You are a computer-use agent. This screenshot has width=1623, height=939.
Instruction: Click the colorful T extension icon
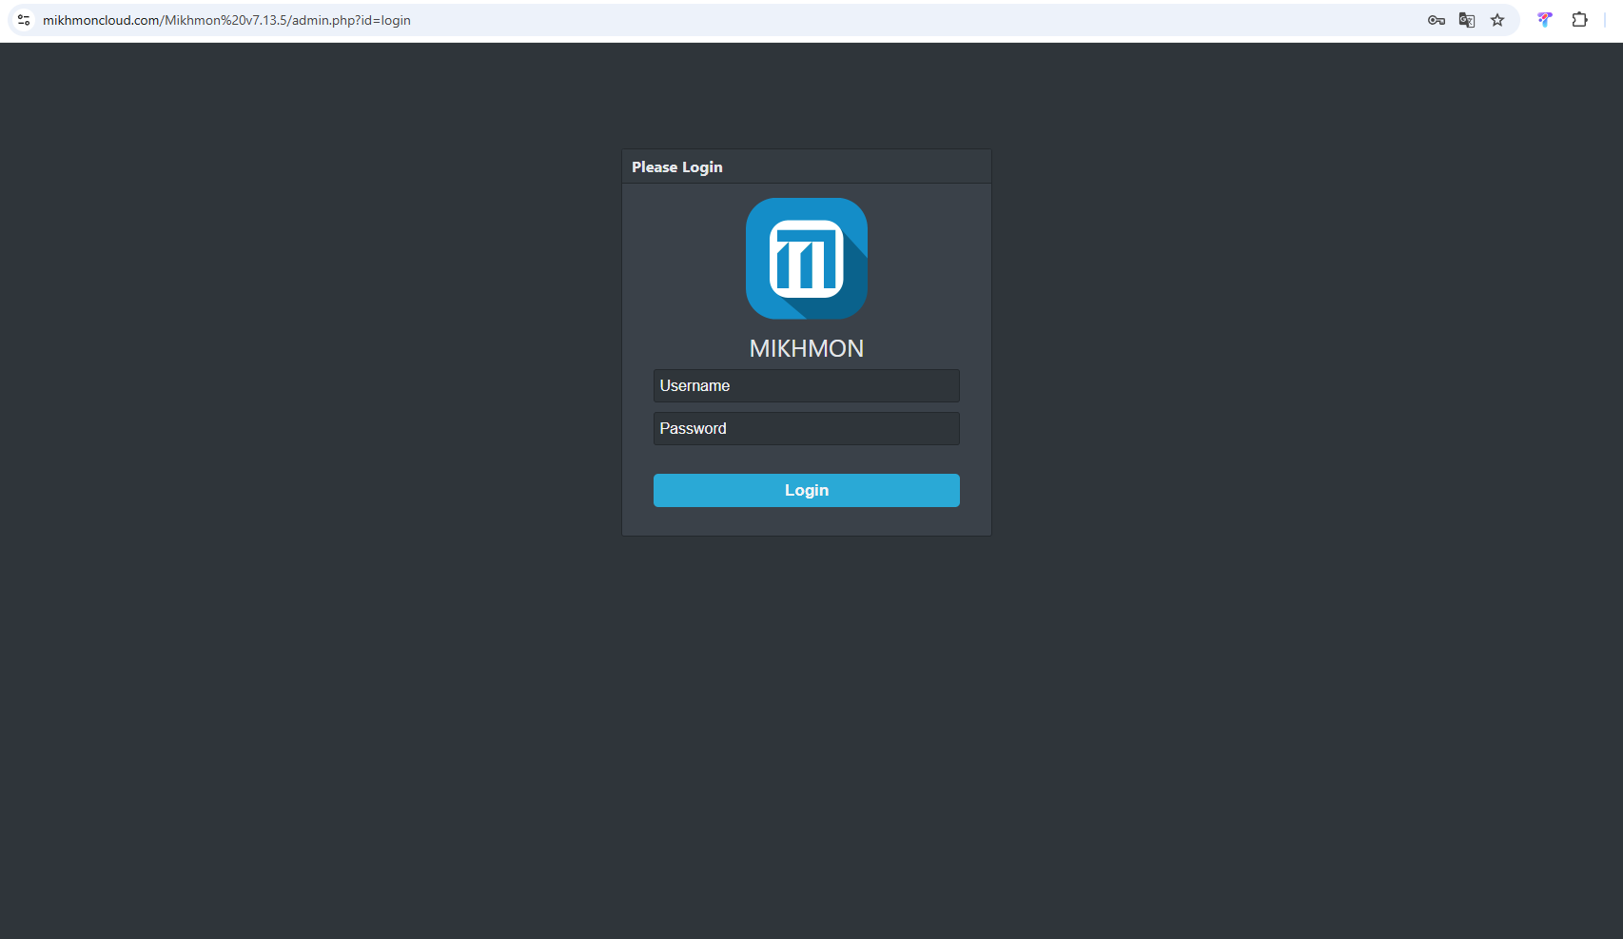[1544, 20]
